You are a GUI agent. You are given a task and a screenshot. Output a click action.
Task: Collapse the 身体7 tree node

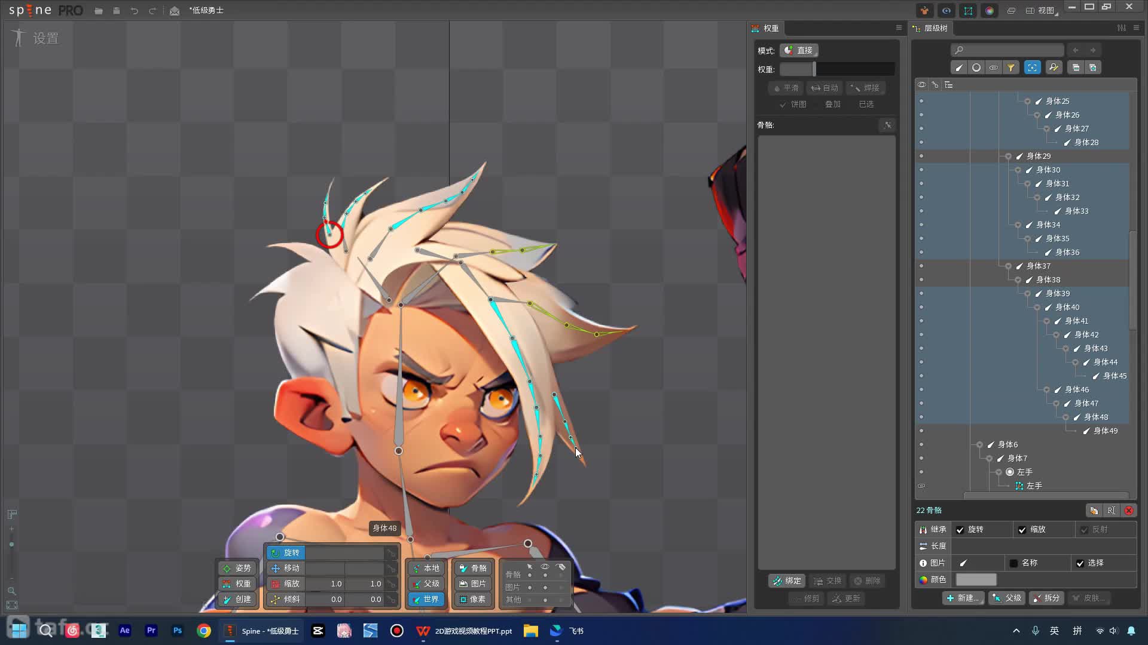[990, 459]
